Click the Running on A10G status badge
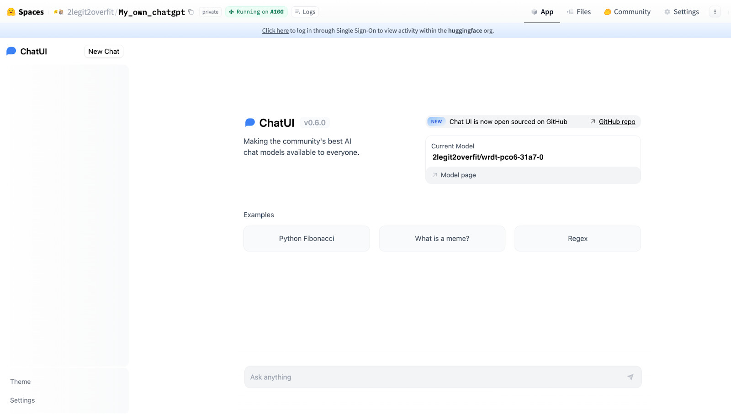 point(256,12)
